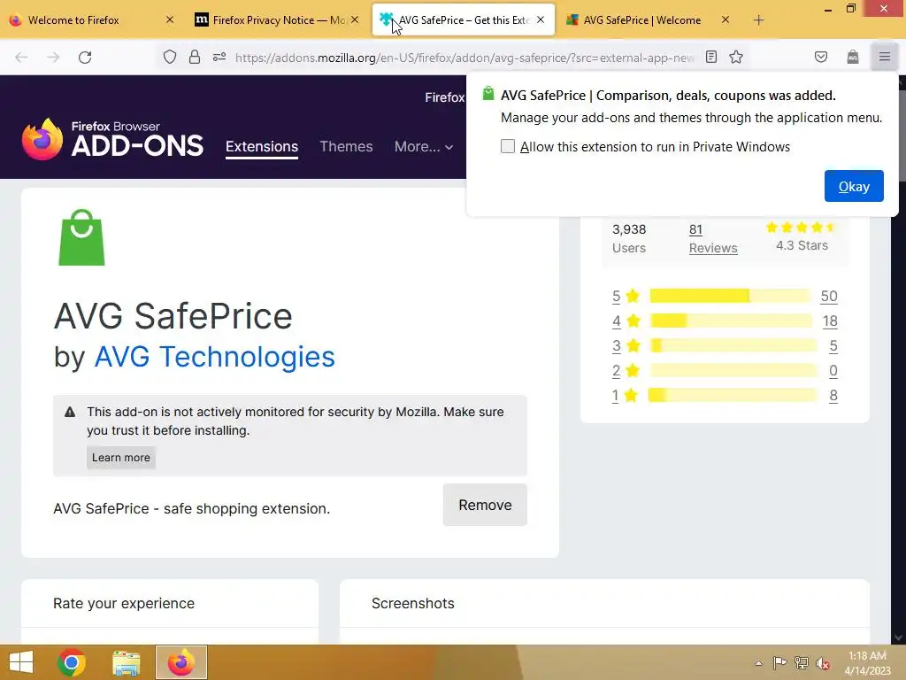This screenshot has height=680, width=906.
Task: Open the tracking protection shield icon
Action: point(169,58)
